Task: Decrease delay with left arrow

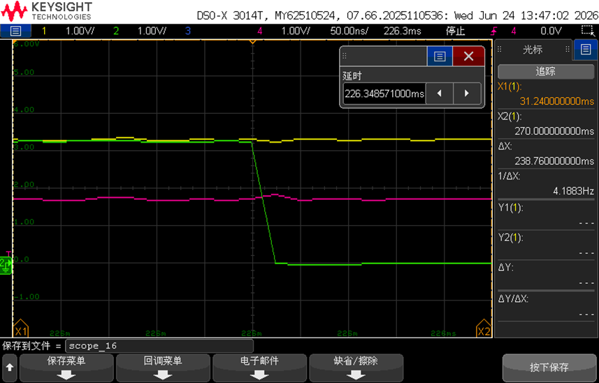Action: coord(440,94)
